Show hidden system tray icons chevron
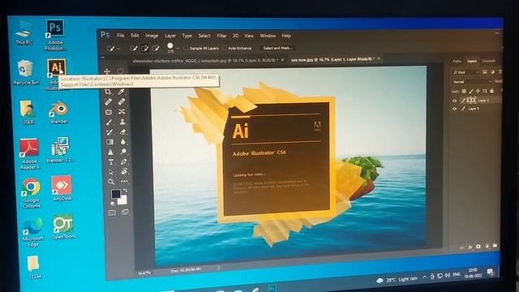The height and width of the screenshot is (292, 519). click(x=425, y=277)
